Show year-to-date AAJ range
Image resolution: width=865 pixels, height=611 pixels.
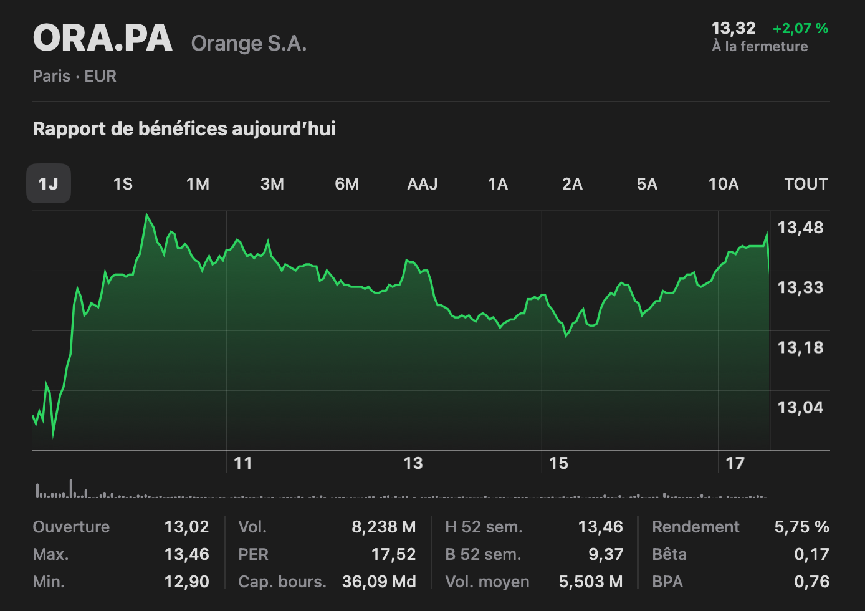pos(423,184)
